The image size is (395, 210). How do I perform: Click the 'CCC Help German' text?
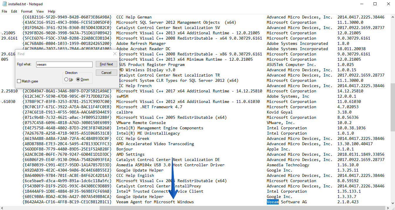134,17
